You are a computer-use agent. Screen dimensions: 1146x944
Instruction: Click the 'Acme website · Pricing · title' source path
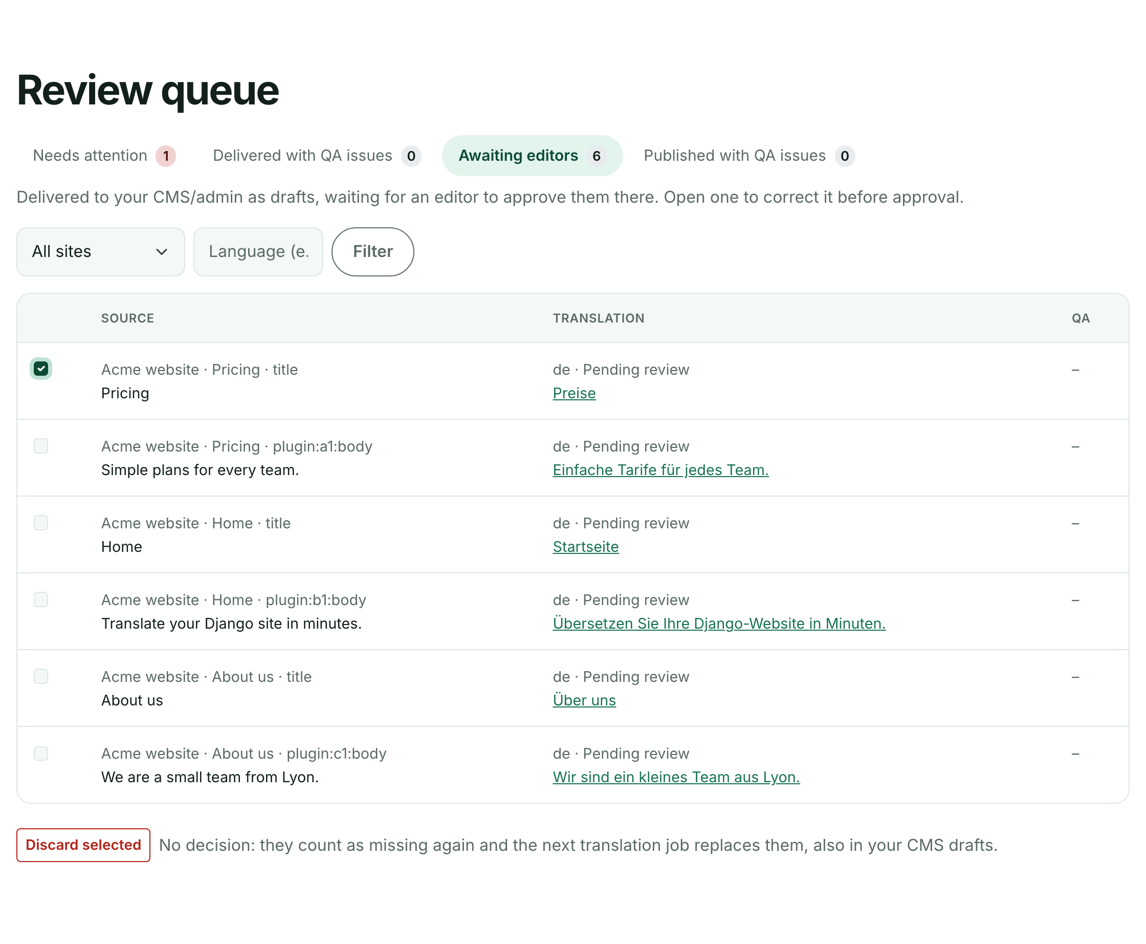tap(200, 369)
